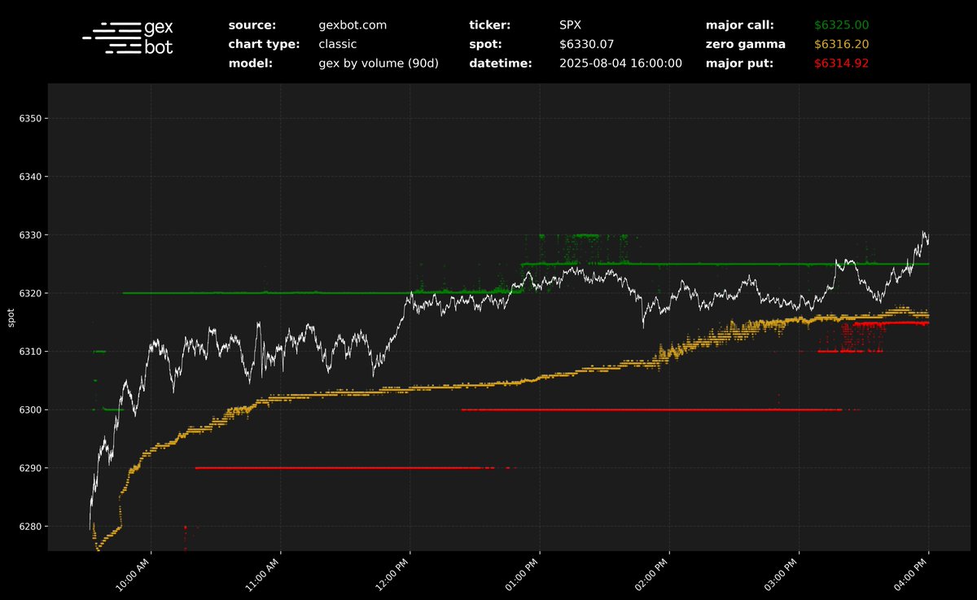Viewport: 977px width, 600px height.
Task: Click datetime '2025-08-04 16:00:00'
Action: coord(620,63)
